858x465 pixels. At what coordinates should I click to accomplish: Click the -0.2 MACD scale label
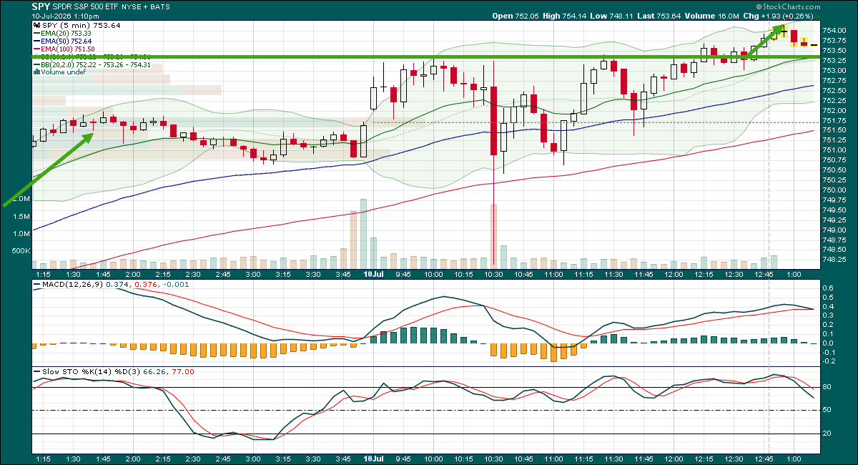pyautogui.click(x=828, y=361)
